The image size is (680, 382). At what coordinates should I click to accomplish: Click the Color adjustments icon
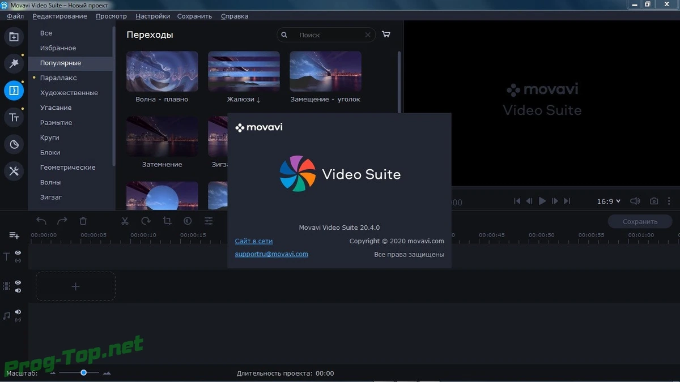point(188,221)
